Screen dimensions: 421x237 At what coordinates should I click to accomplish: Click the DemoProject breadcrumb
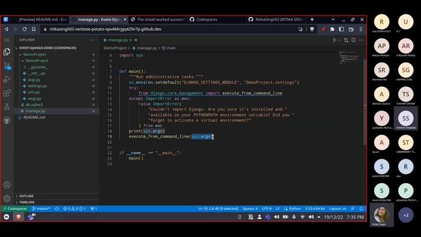coord(115,48)
